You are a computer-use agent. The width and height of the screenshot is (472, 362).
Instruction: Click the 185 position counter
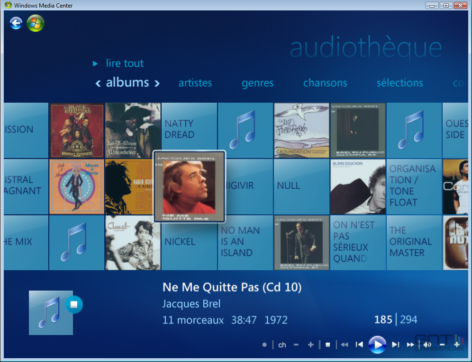click(x=383, y=319)
